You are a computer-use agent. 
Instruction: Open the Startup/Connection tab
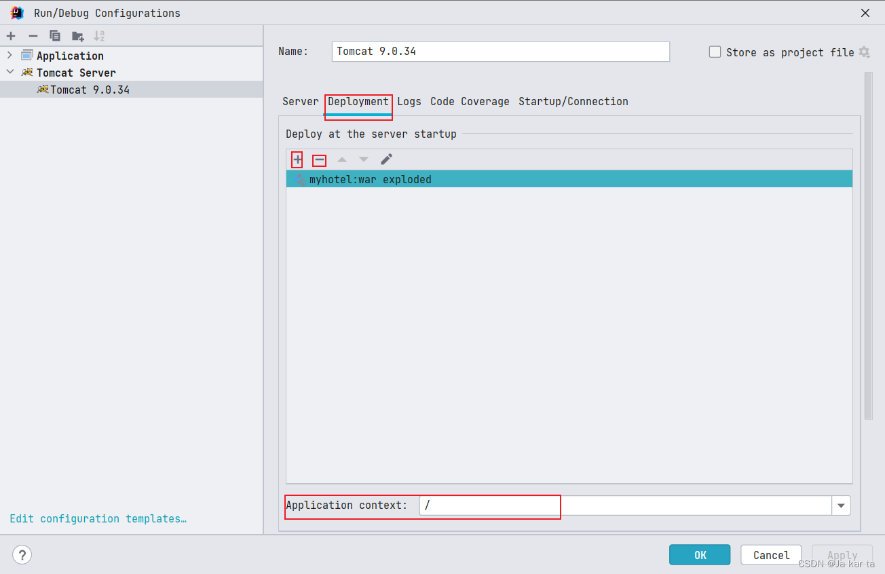pyautogui.click(x=573, y=101)
